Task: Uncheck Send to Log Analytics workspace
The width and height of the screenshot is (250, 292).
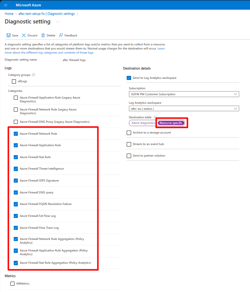Action: pyautogui.click(x=129, y=78)
